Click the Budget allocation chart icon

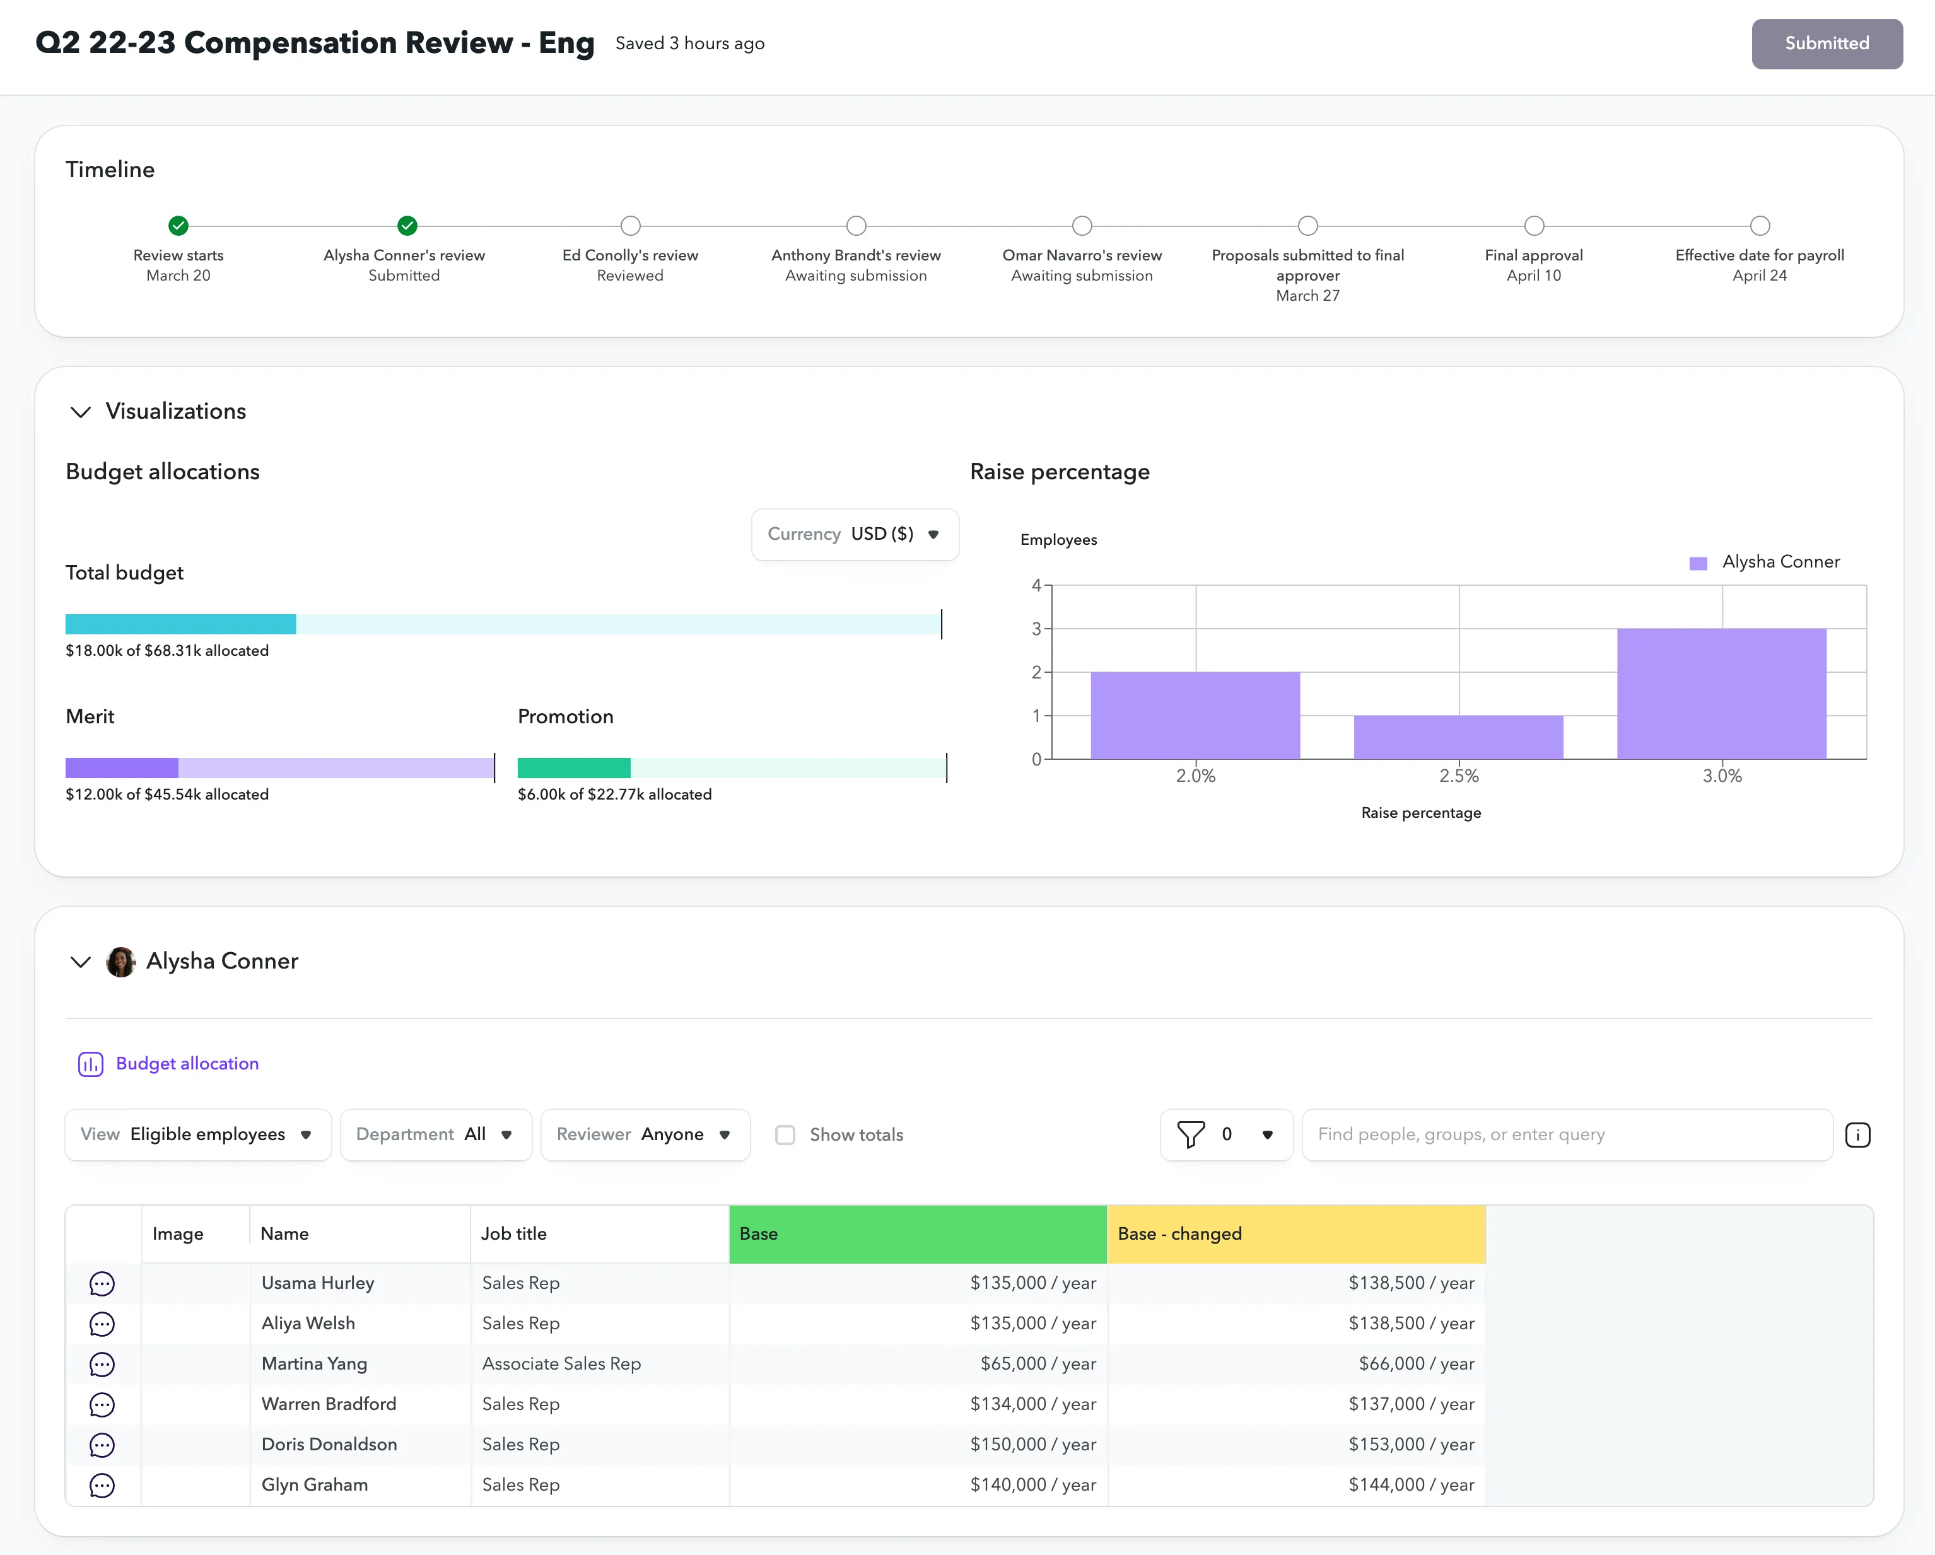tap(91, 1064)
